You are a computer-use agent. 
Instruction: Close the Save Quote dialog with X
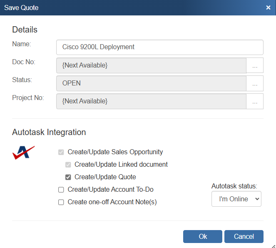[269, 8]
